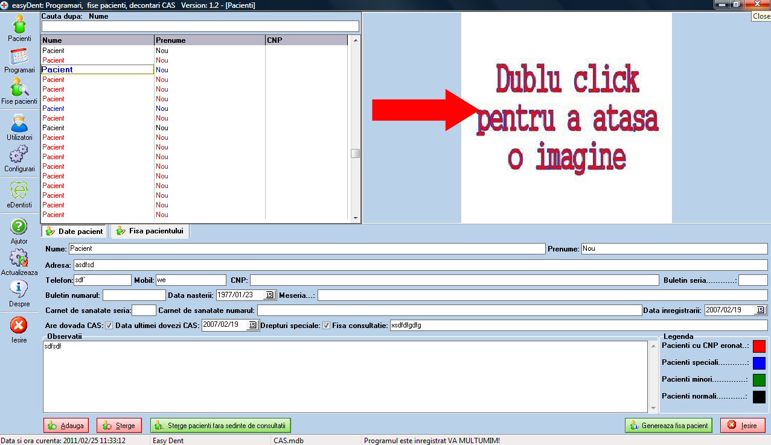This screenshot has width=771, height=445.
Task: Switch to the Fisa pacientului tab
Action: point(150,231)
